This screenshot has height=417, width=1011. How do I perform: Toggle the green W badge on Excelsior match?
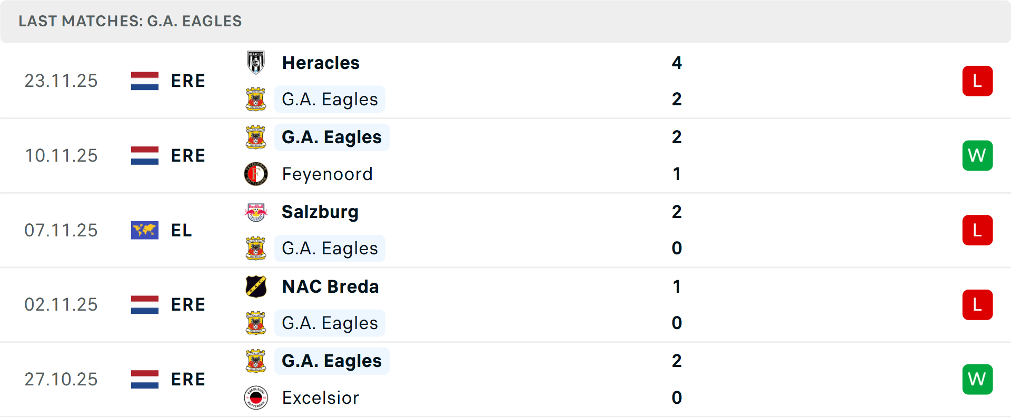[x=977, y=379]
